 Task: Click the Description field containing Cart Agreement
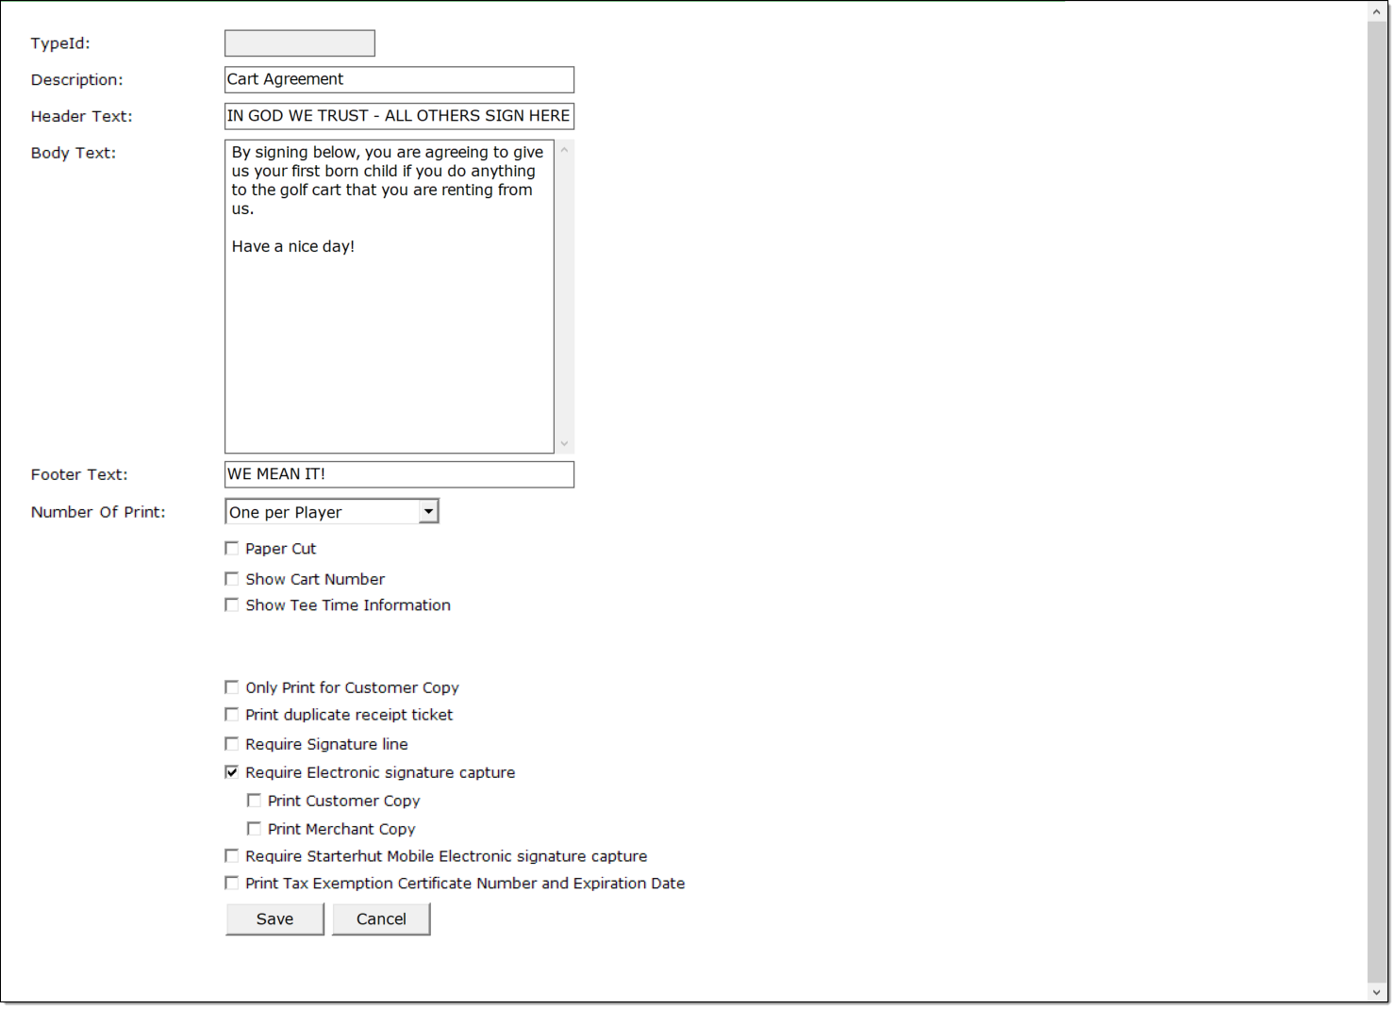pos(399,79)
